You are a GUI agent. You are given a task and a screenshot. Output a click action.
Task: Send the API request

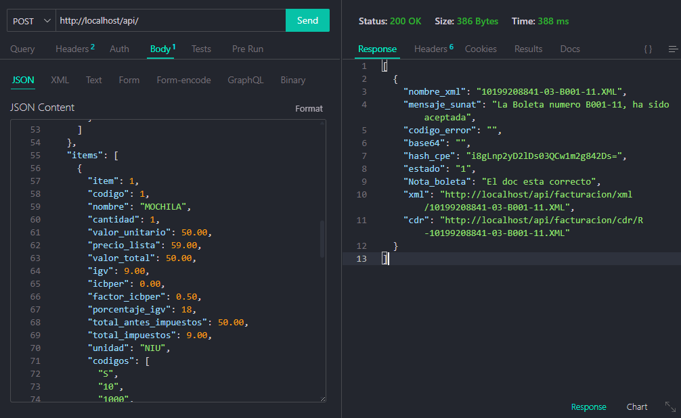(307, 20)
